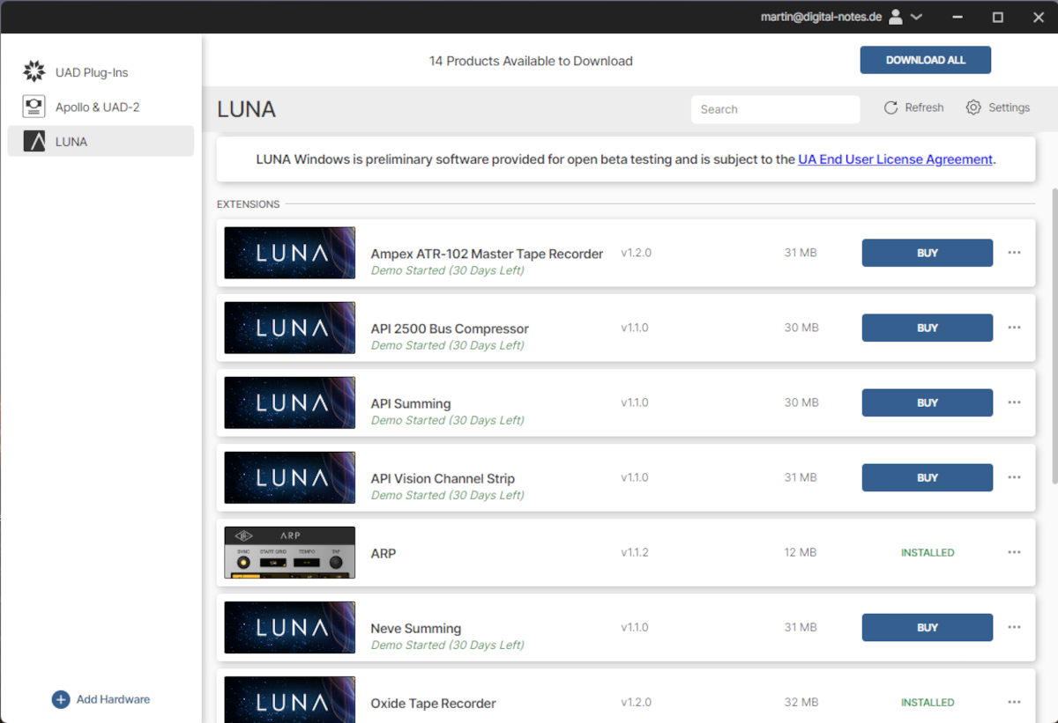Screen dimensions: 1058x723
Task: Click Oxide Tape Recorder size '32 MB'
Action: click(x=801, y=702)
